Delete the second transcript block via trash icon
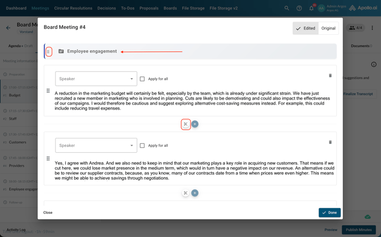 (x=330, y=142)
